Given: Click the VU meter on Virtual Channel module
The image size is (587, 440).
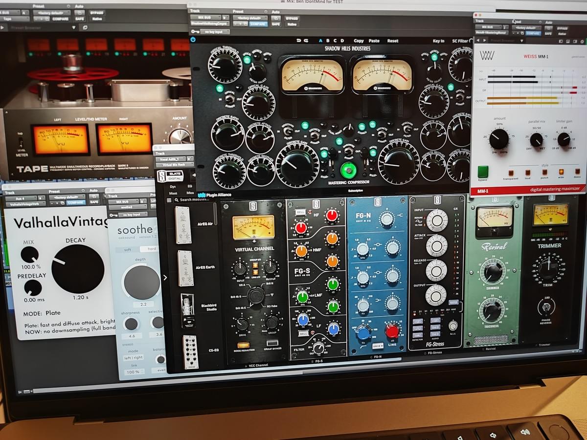Looking at the screenshot, I should (253, 227).
